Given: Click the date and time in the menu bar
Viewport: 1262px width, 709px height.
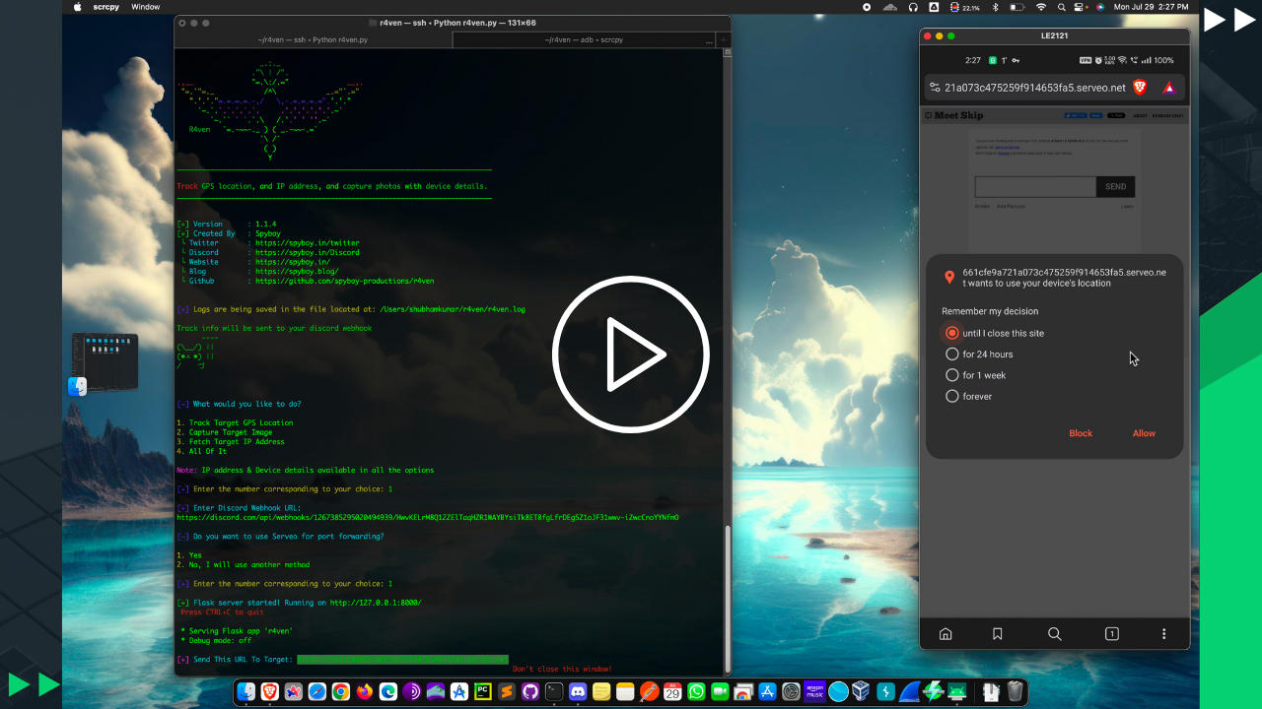Looking at the screenshot, I should (1152, 7).
